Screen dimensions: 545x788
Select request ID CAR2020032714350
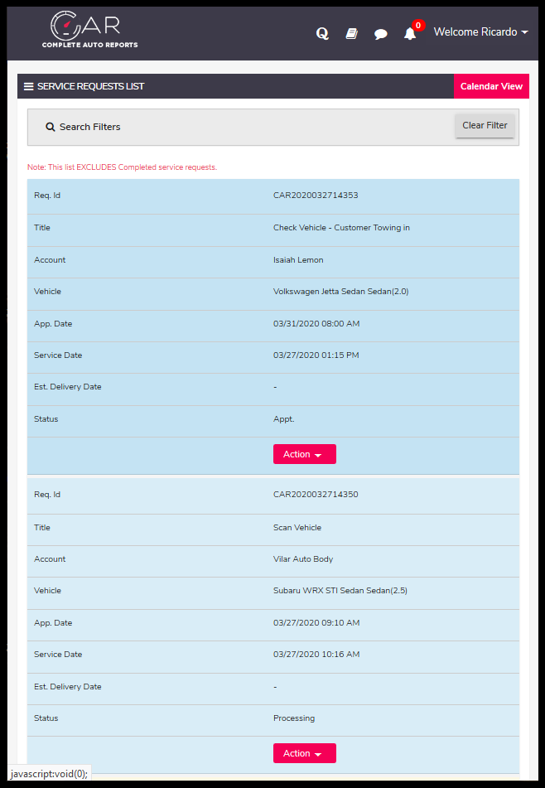(x=316, y=494)
